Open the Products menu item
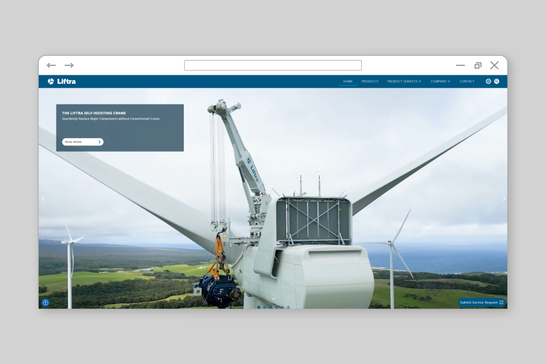 (x=370, y=81)
